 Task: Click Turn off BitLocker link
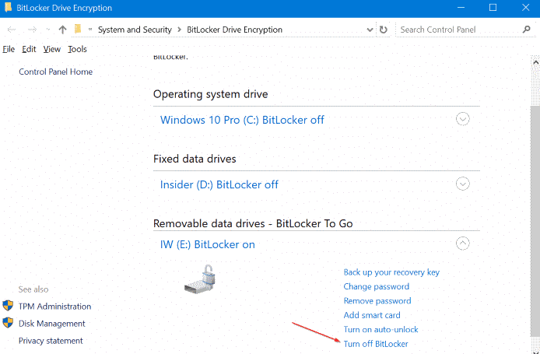376,344
